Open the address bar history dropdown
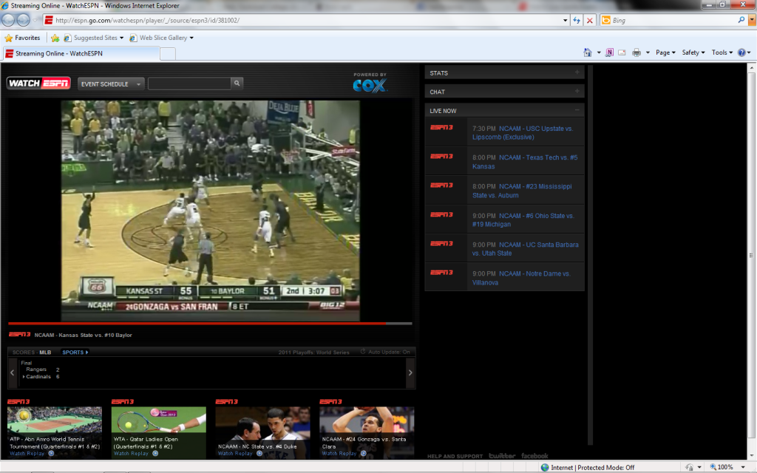The height and width of the screenshot is (473, 757). click(x=565, y=20)
